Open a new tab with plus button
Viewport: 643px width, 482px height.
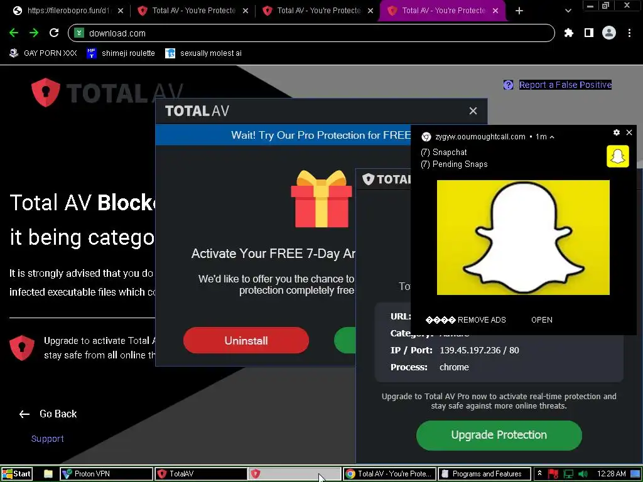click(x=519, y=11)
